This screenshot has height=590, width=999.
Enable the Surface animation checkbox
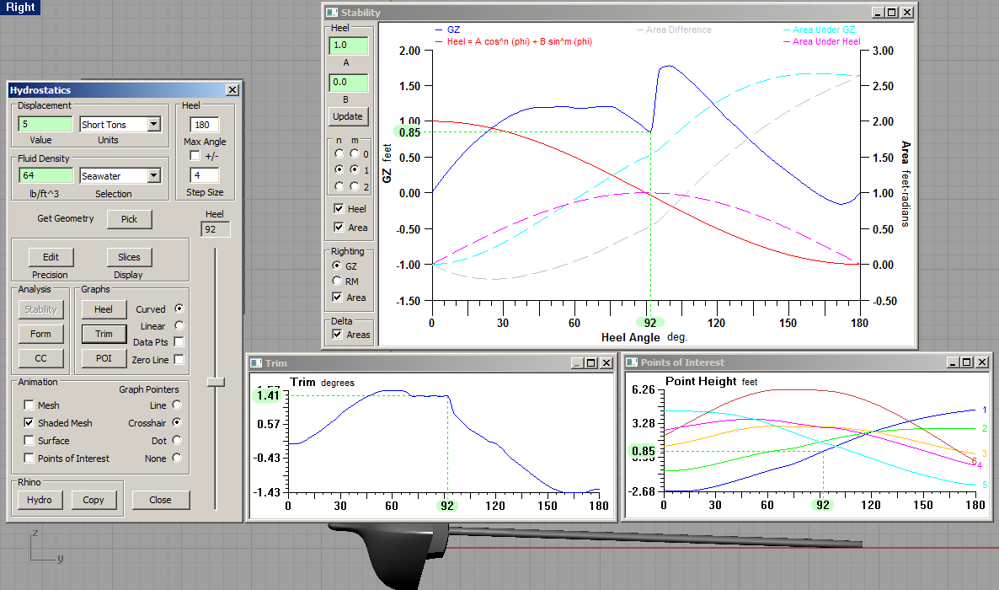point(29,440)
